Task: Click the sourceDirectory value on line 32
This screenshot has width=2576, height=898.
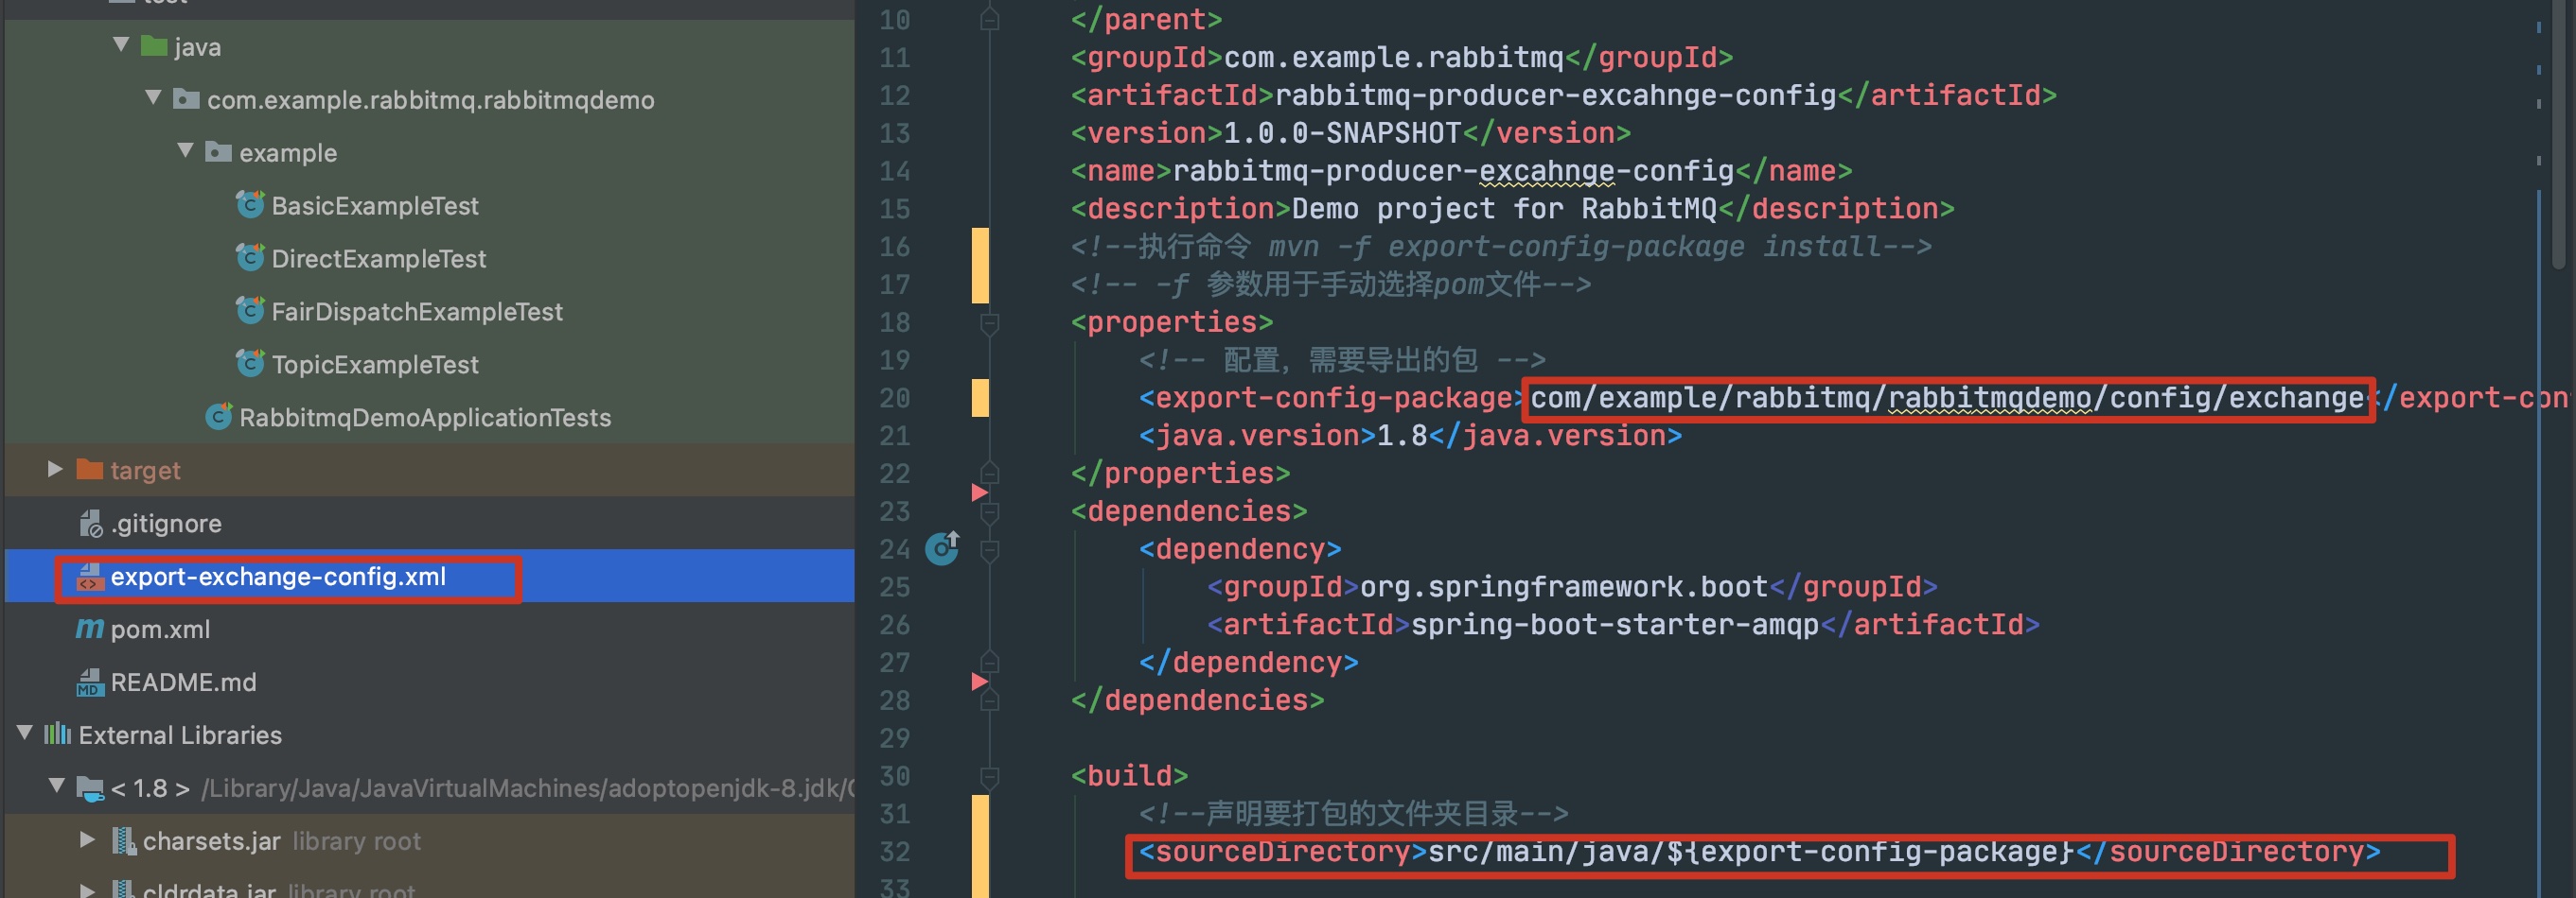Action: [x=1752, y=851]
